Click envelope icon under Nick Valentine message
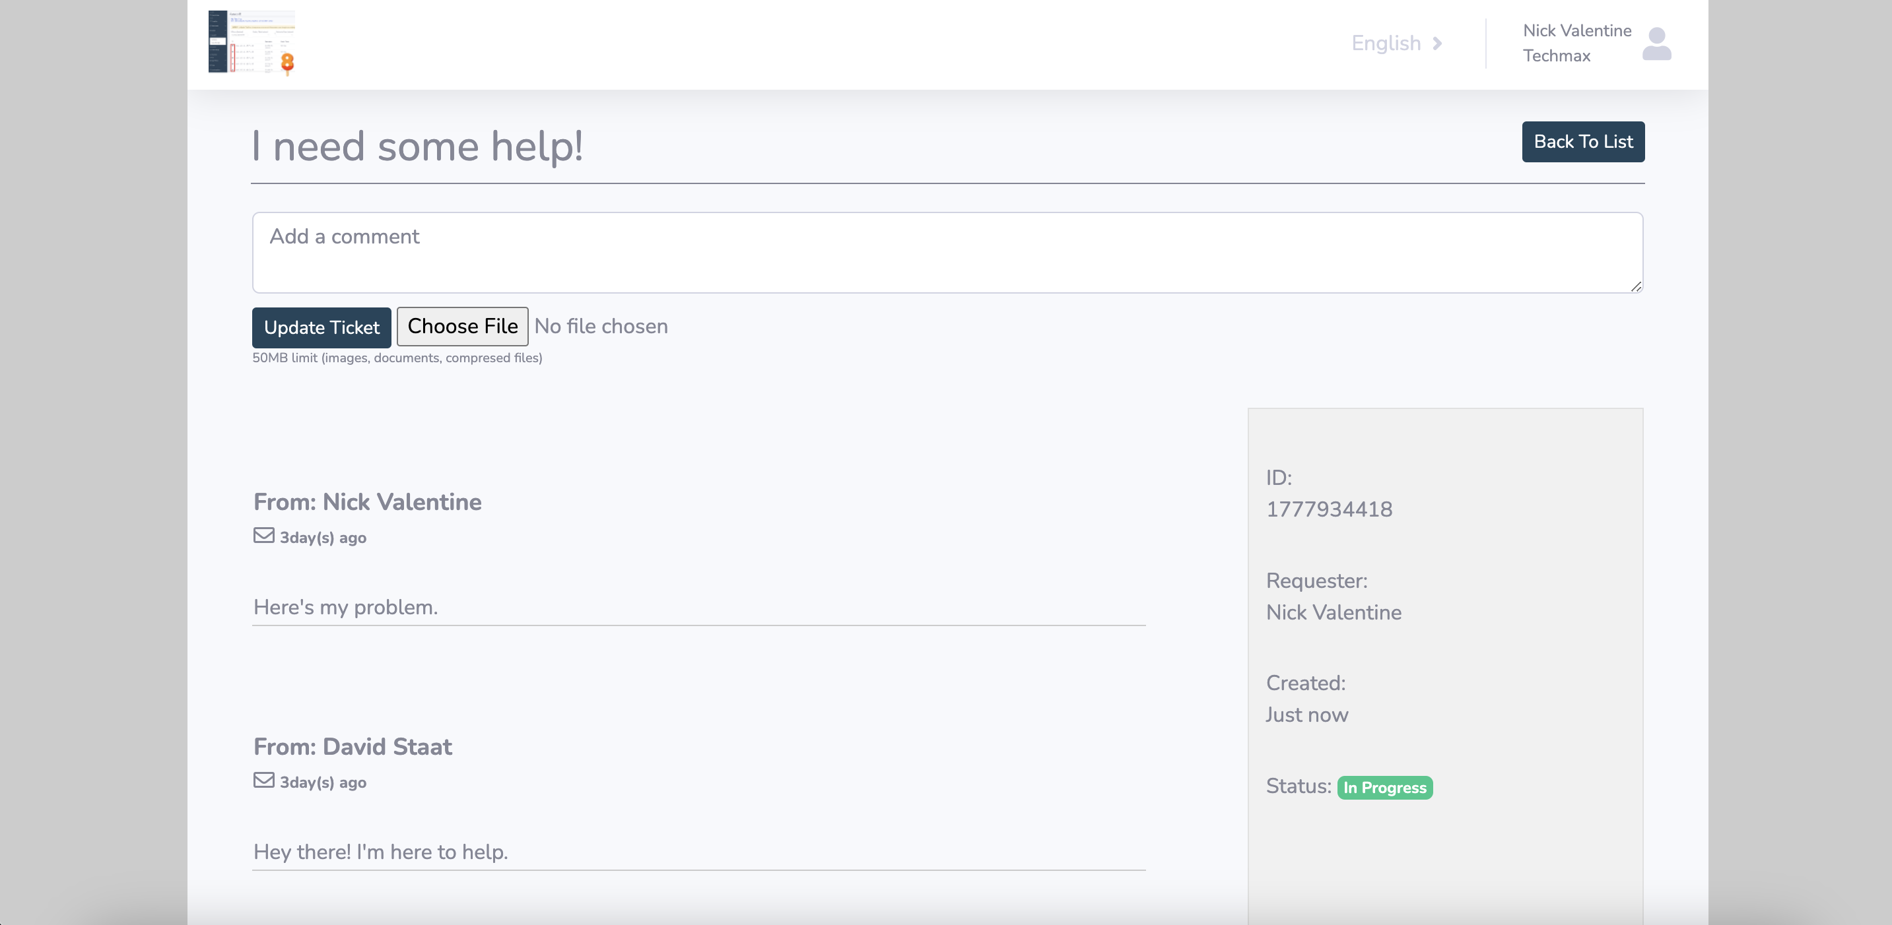1892x925 pixels. pos(263,535)
